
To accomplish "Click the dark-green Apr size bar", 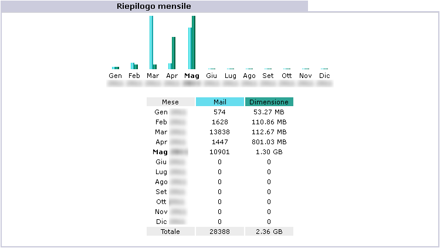I will click(174, 53).
